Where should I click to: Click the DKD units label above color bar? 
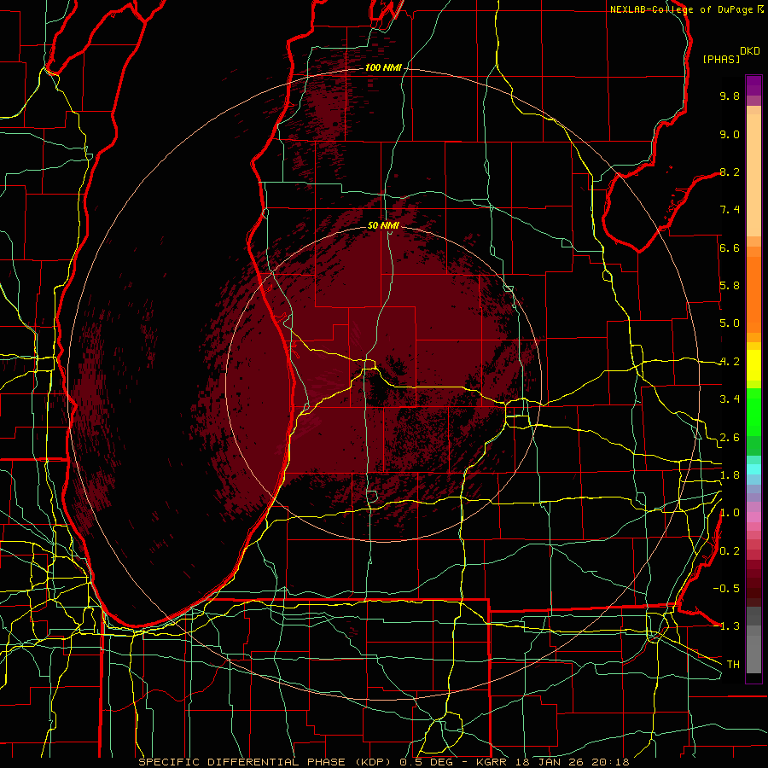[x=749, y=51]
